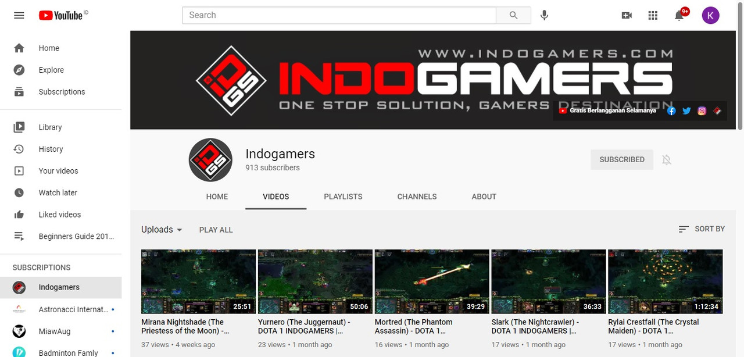Open Slark (The Nightcrawler) title link
744x357 pixels.
[x=535, y=326]
